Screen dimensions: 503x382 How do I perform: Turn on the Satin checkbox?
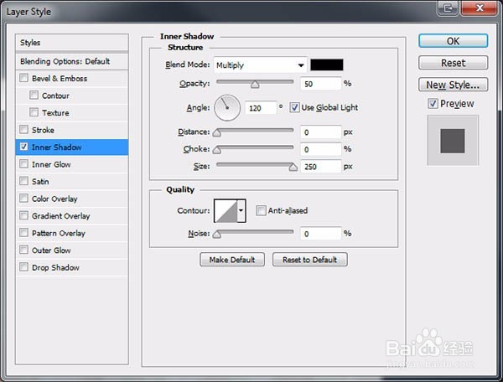[23, 181]
